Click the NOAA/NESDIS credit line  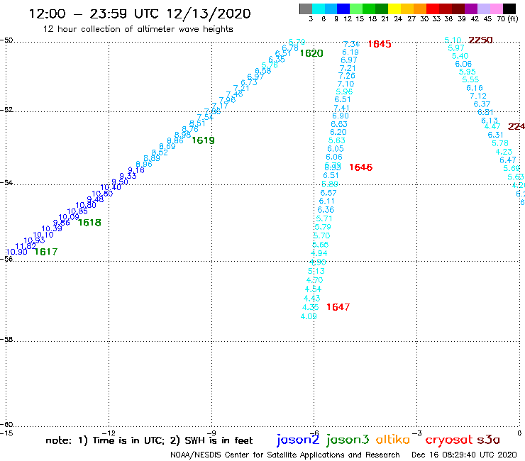[x=285, y=455]
